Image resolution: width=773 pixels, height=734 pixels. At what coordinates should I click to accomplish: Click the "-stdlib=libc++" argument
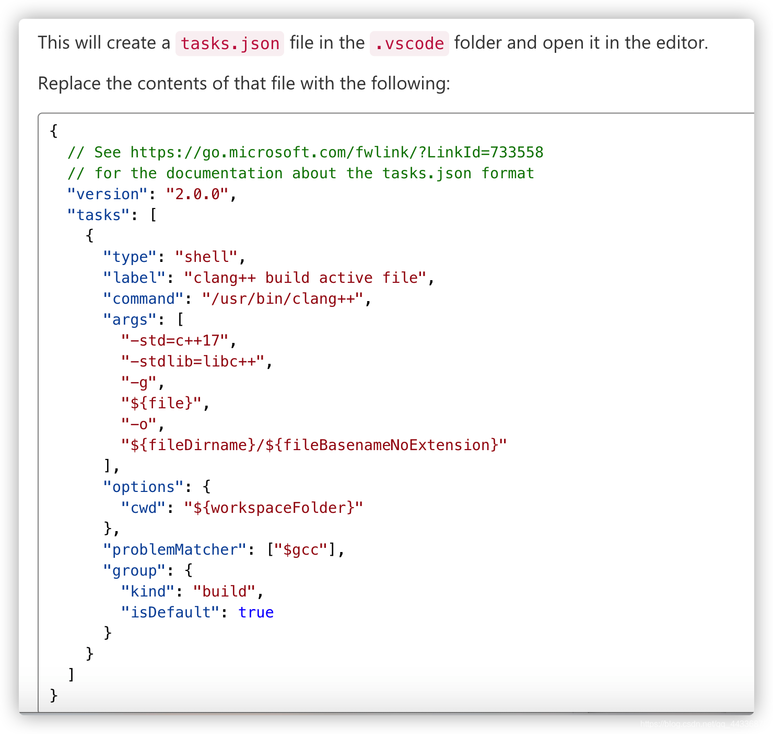click(x=193, y=361)
